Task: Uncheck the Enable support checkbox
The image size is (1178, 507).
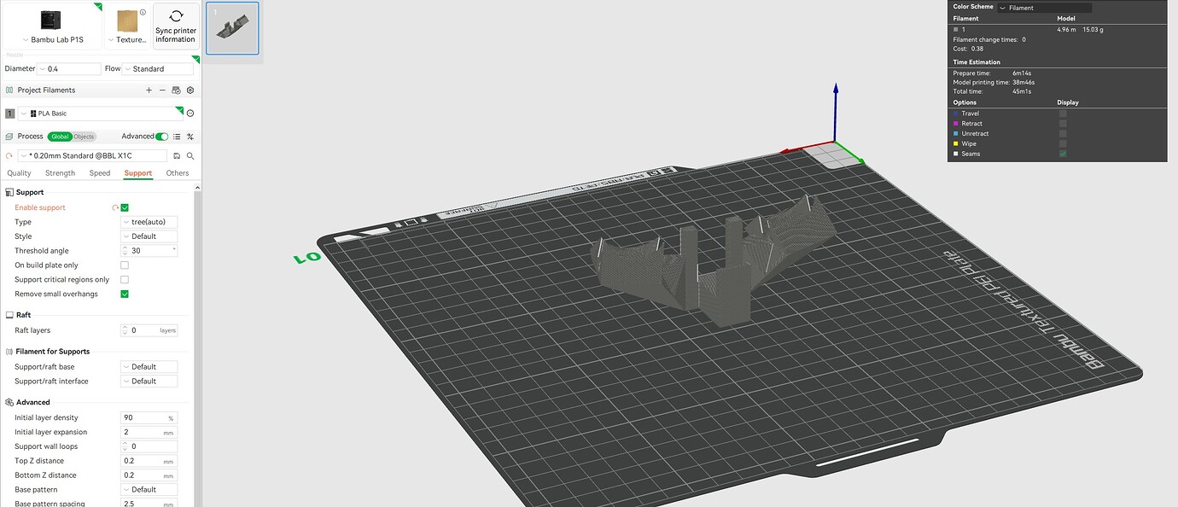Action: [125, 207]
